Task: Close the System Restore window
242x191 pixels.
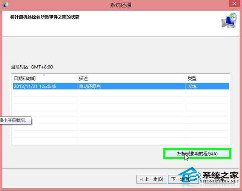Action: click(x=234, y=4)
